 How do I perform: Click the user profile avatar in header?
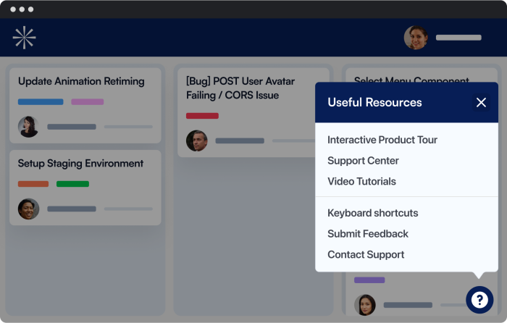[x=416, y=38]
